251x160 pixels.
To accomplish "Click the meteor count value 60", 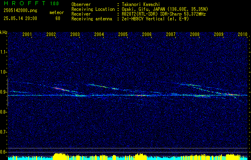I will (58, 18).
